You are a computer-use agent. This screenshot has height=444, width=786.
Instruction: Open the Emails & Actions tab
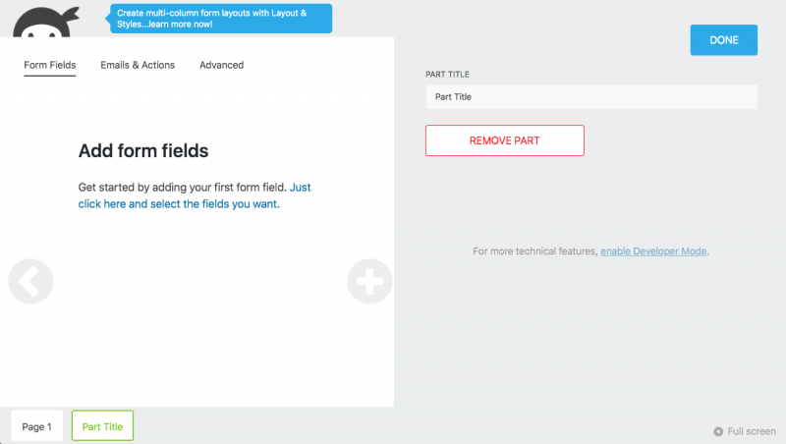138,65
